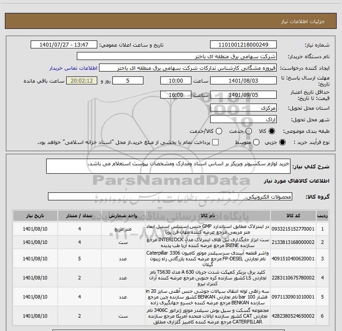Click product code 0971130901010001

pyautogui.click(x=293, y=297)
